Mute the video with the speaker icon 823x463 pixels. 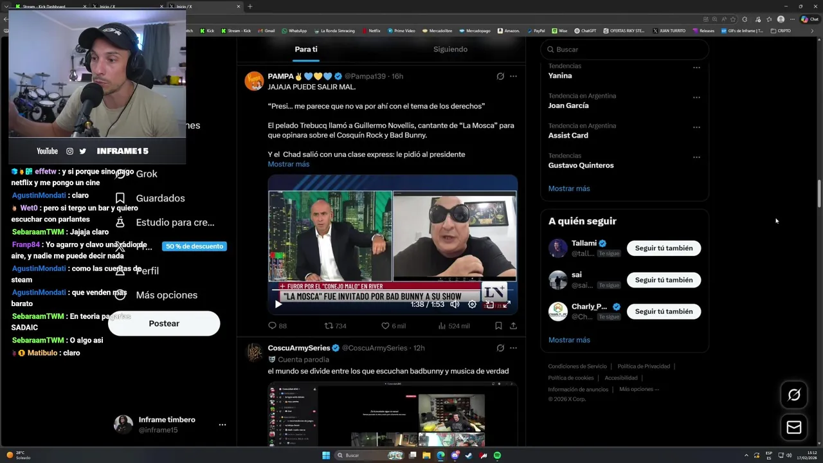tap(455, 304)
